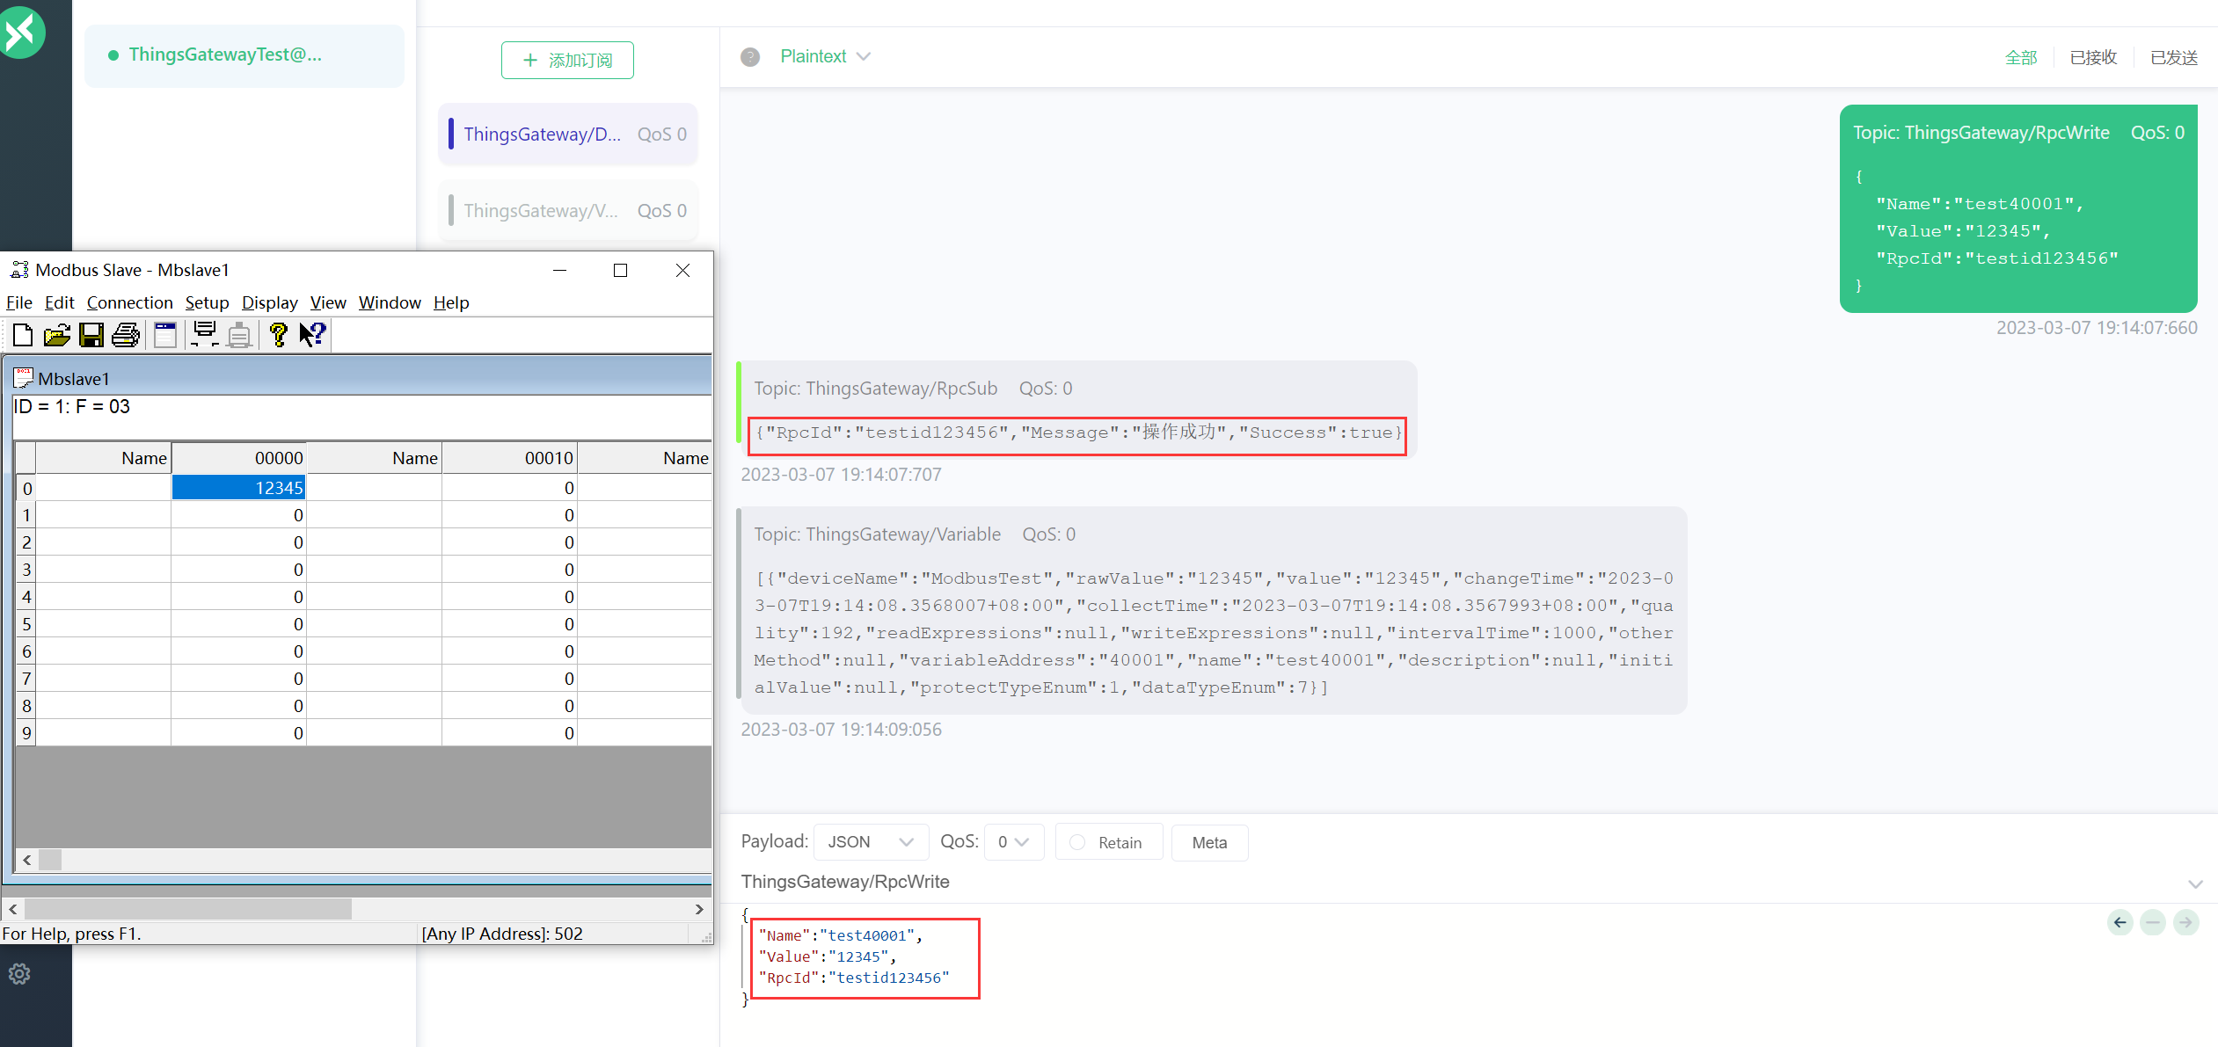Click the 添加订阅 add subscription button
2218x1047 pixels.
(567, 60)
